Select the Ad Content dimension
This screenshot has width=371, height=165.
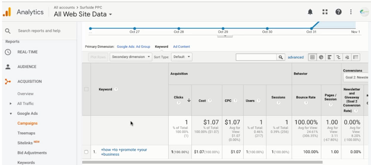point(182,47)
